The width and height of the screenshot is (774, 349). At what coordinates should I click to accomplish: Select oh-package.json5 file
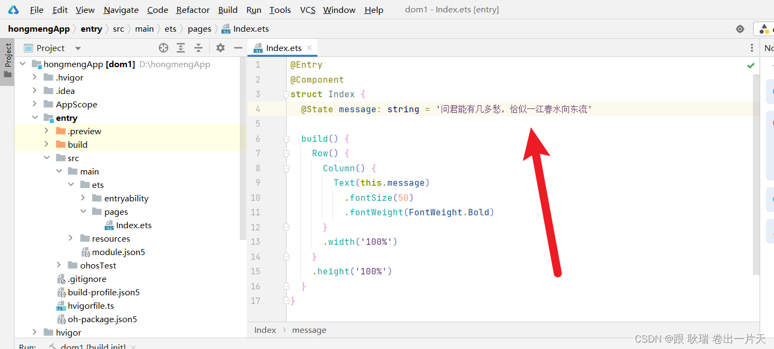[x=97, y=319]
